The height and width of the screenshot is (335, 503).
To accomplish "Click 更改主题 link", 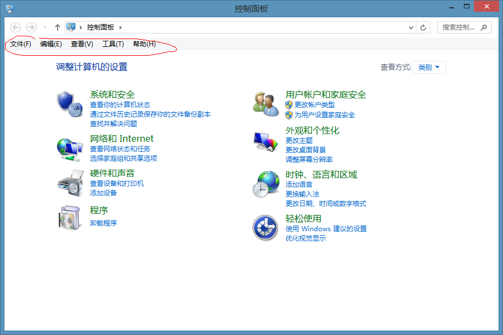I will pyautogui.click(x=299, y=140).
